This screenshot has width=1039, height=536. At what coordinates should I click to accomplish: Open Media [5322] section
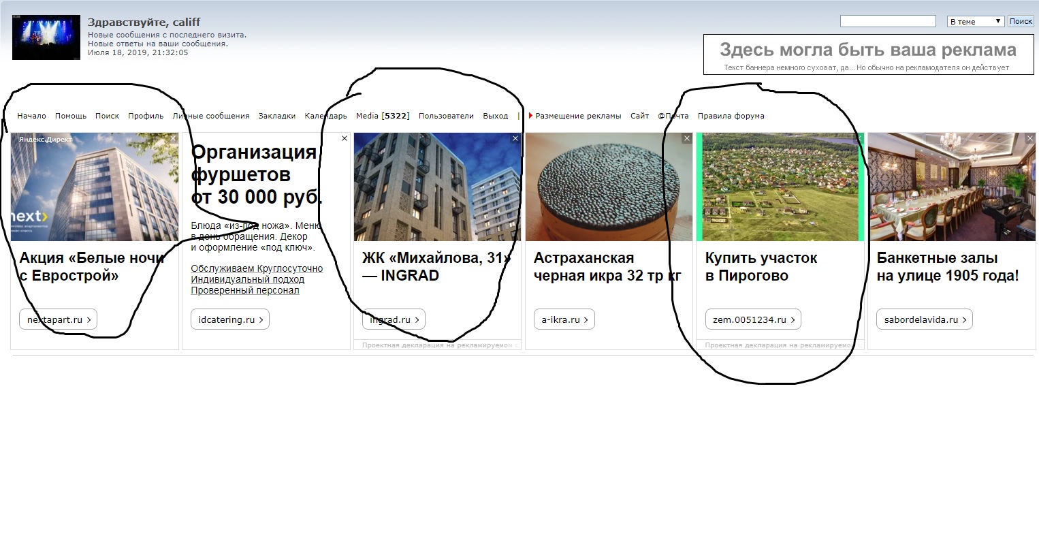[383, 116]
